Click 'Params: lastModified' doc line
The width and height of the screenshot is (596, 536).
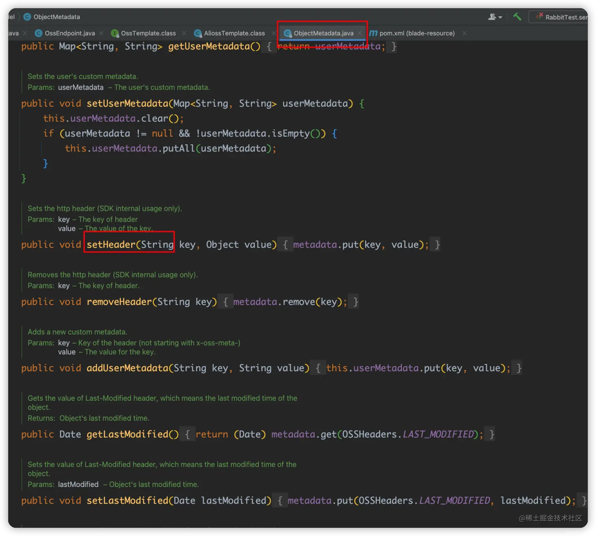(63, 485)
